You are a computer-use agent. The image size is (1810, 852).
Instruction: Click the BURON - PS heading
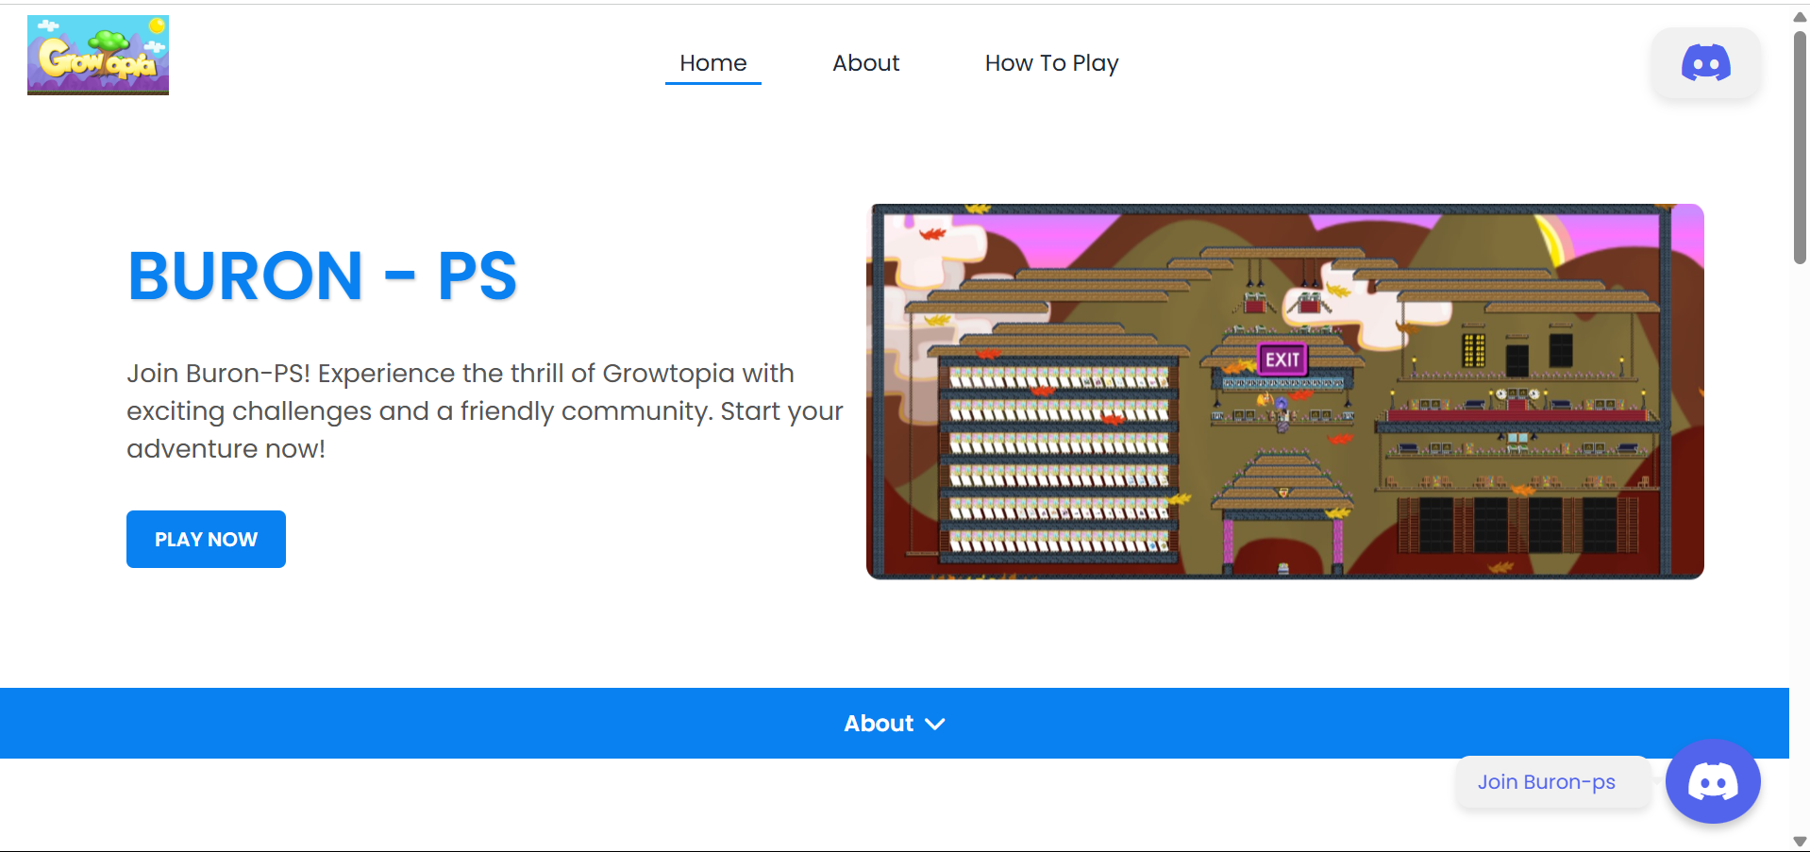tap(322, 276)
